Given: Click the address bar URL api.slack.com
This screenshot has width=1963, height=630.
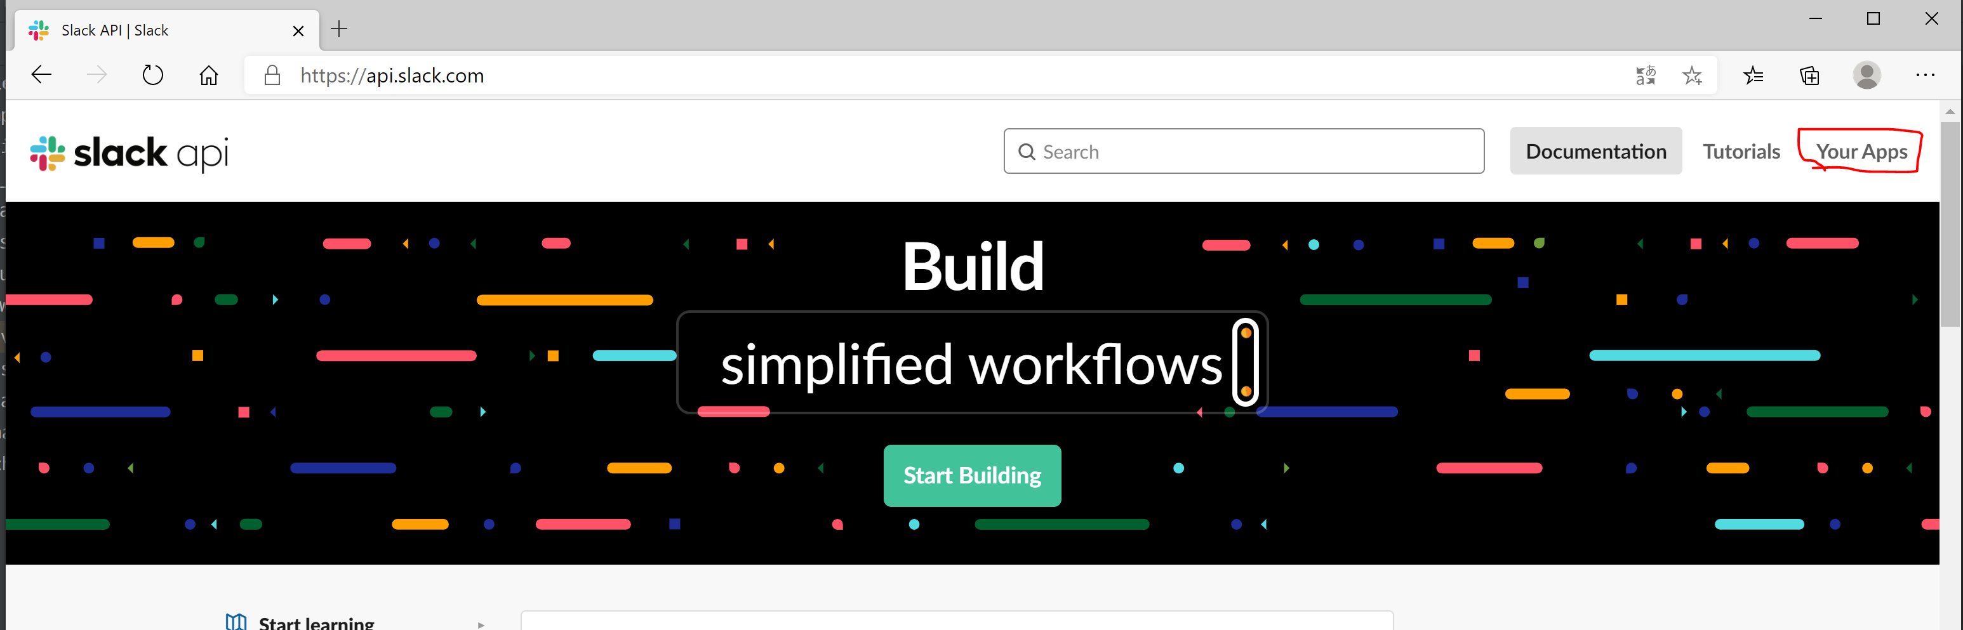Looking at the screenshot, I should click(392, 75).
